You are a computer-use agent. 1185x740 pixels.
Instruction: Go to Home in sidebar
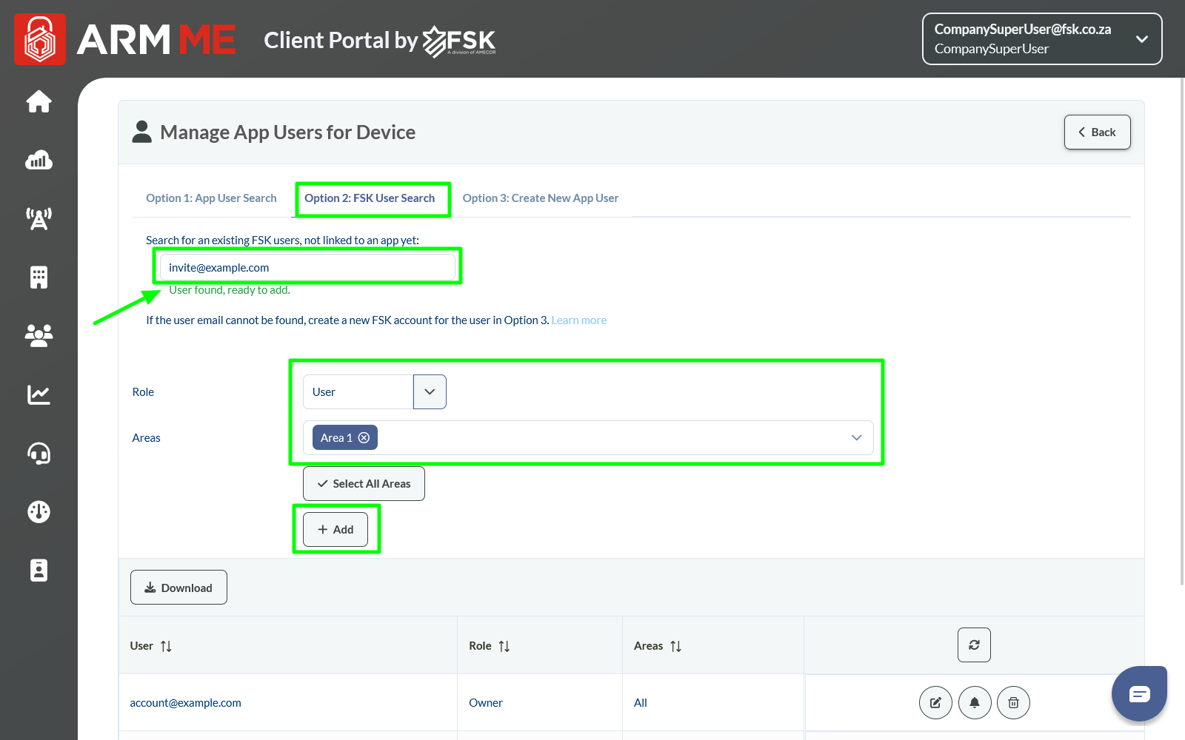[39, 101]
